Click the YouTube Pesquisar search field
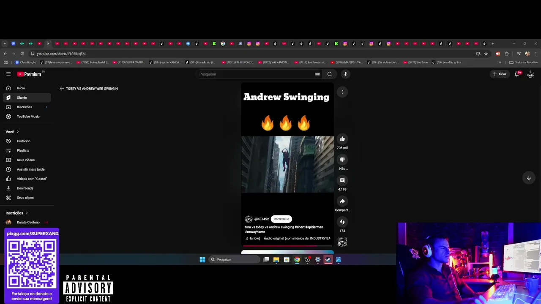The width and height of the screenshot is (541, 304). [x=256, y=74]
